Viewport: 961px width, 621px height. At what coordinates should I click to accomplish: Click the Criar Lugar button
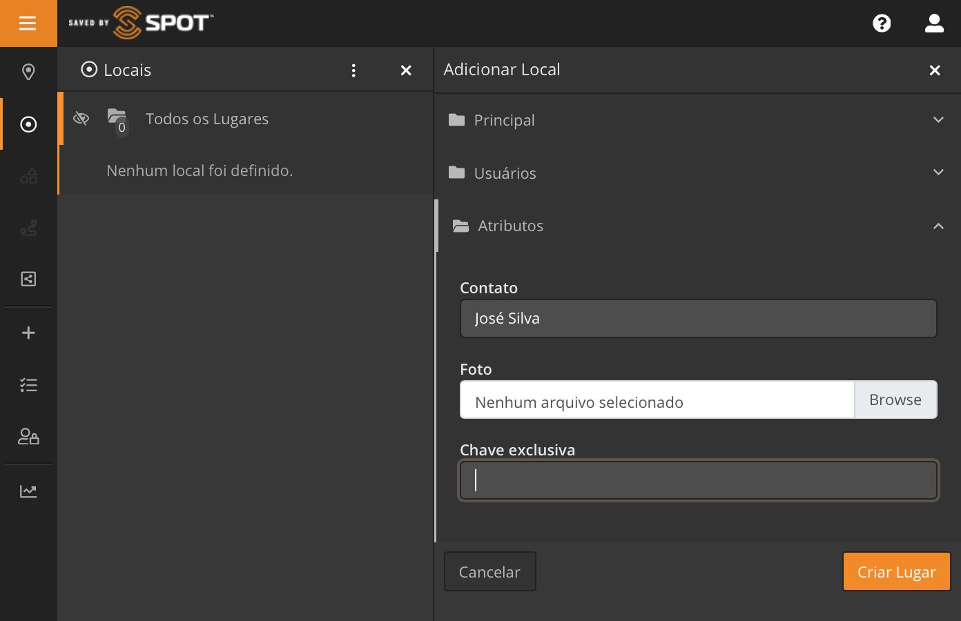(896, 571)
